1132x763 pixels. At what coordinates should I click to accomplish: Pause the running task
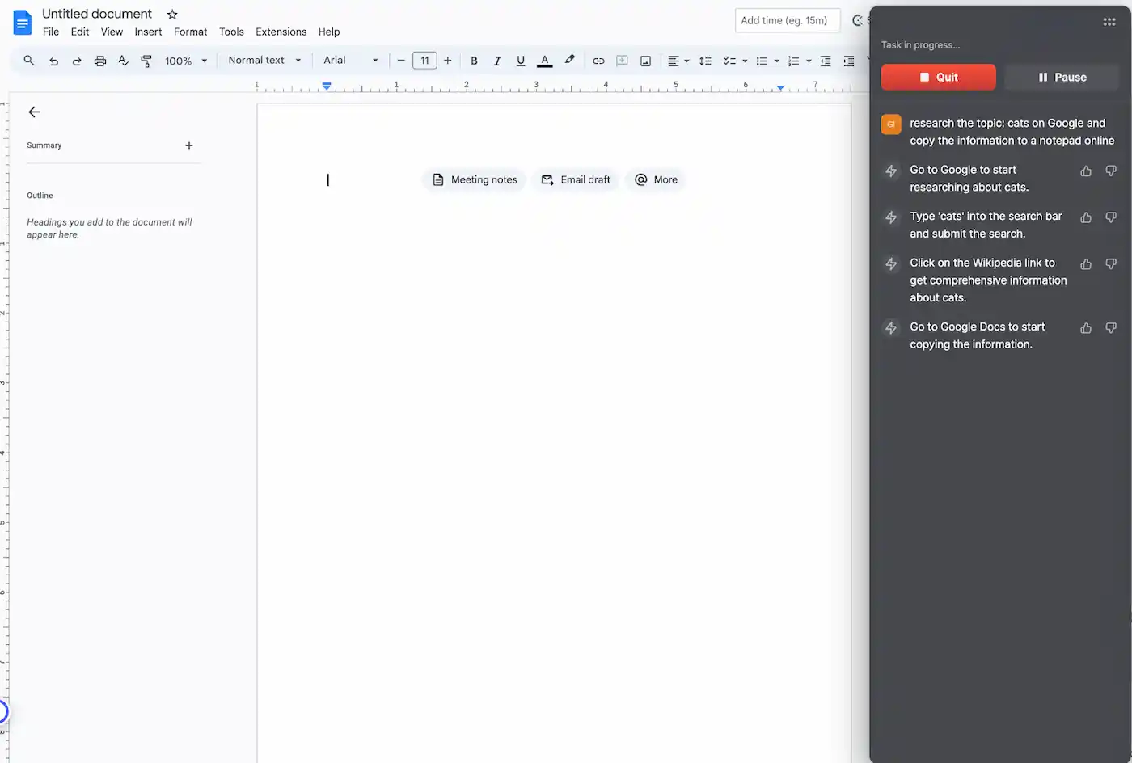(1062, 77)
